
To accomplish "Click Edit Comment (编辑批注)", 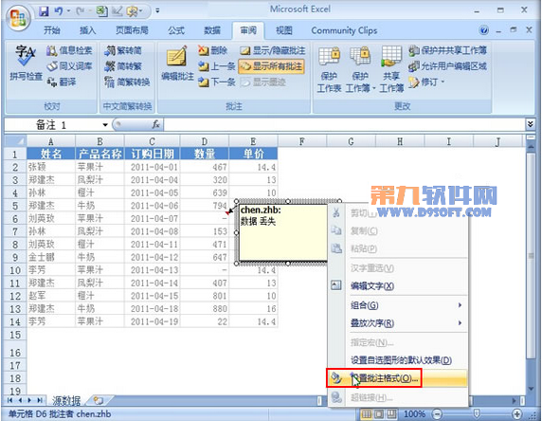I will [177, 64].
